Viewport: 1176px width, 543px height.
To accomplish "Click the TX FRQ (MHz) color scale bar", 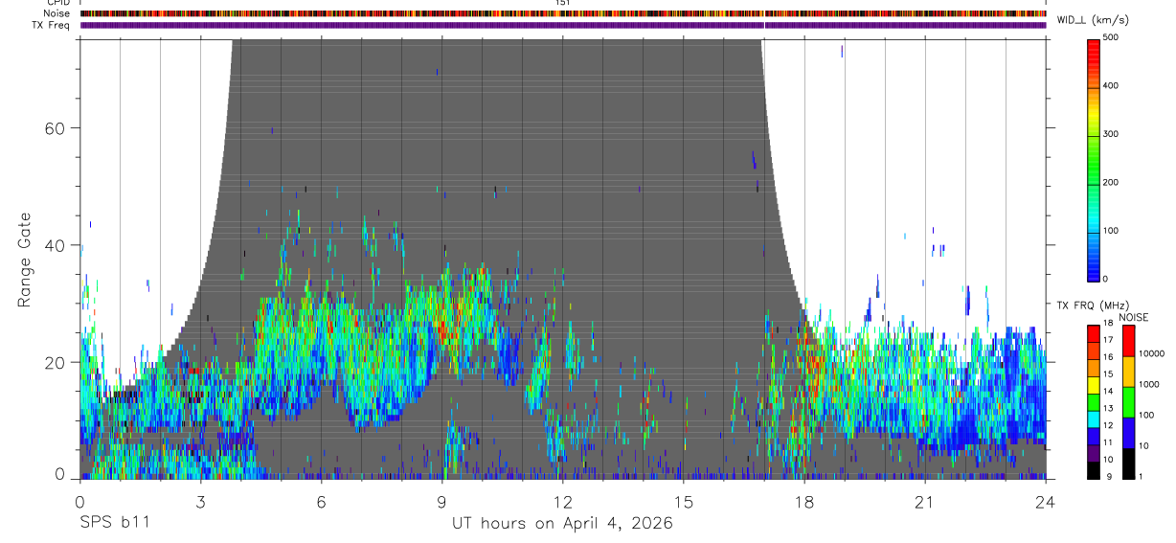I will 1093,401.
